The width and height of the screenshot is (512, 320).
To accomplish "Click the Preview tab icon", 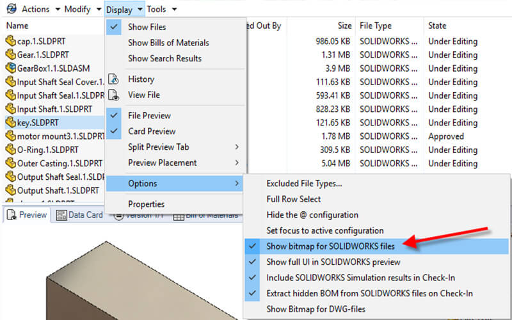I will [x=12, y=215].
